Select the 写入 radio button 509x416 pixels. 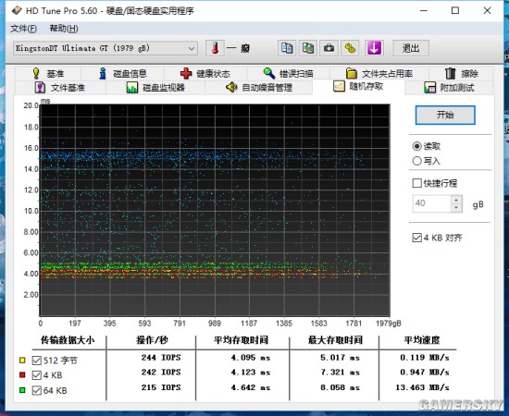(416, 161)
